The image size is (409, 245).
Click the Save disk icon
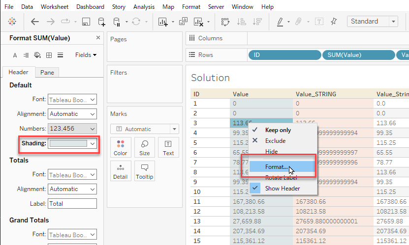[x=86, y=22]
